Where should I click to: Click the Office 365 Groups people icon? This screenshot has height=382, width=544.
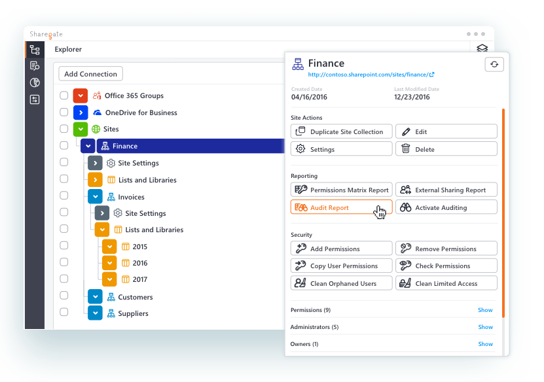97,95
